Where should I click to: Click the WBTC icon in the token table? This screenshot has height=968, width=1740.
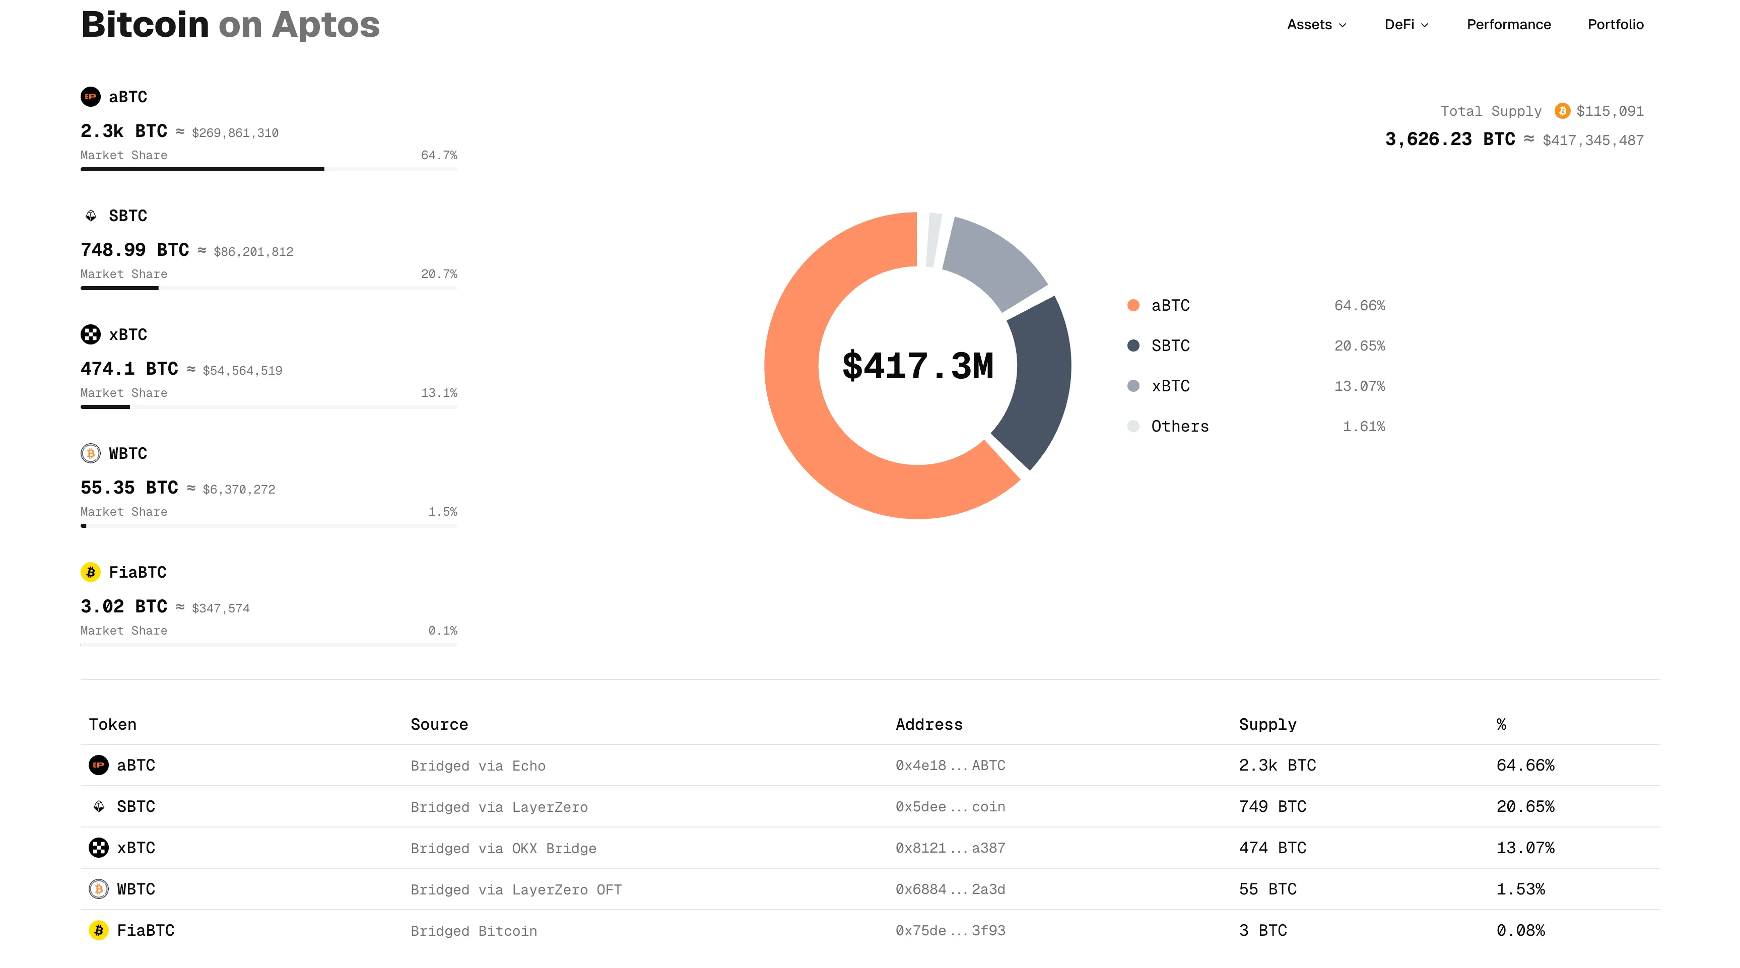tap(98, 889)
